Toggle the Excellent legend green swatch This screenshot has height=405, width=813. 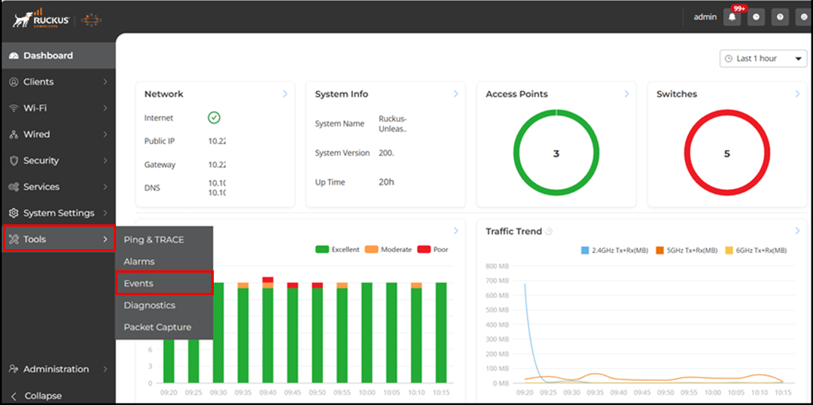(322, 249)
